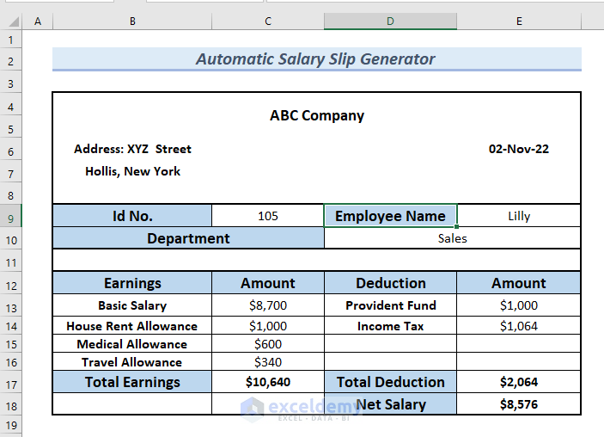Viewport: 604px width, 437px height.
Task: Select the Total Earnings label cell
Action: (132, 382)
